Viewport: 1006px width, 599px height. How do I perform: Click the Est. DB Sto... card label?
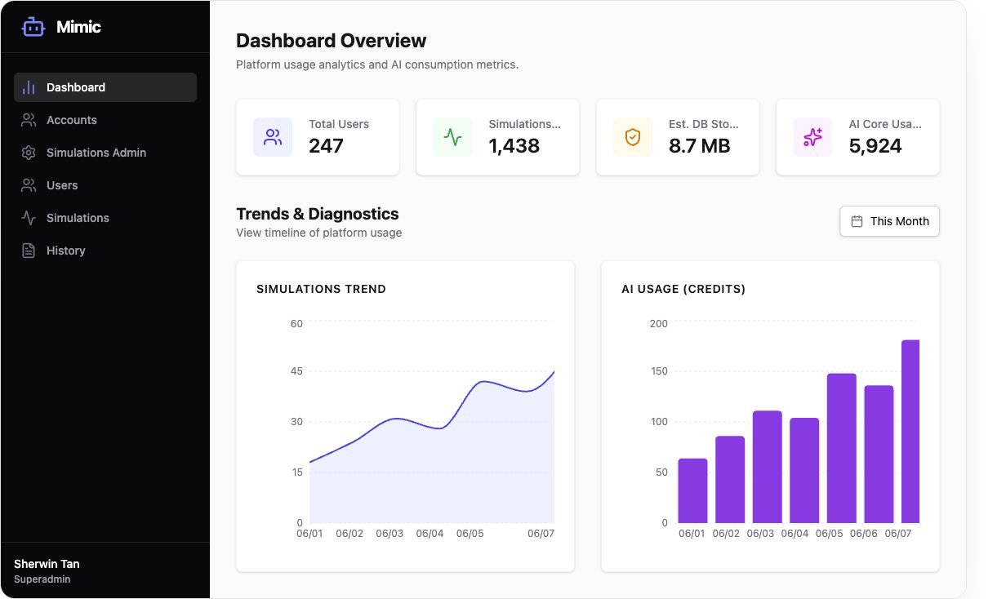click(x=704, y=124)
